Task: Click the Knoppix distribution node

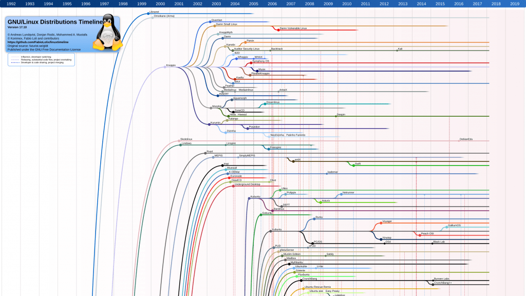Action: click(165, 66)
